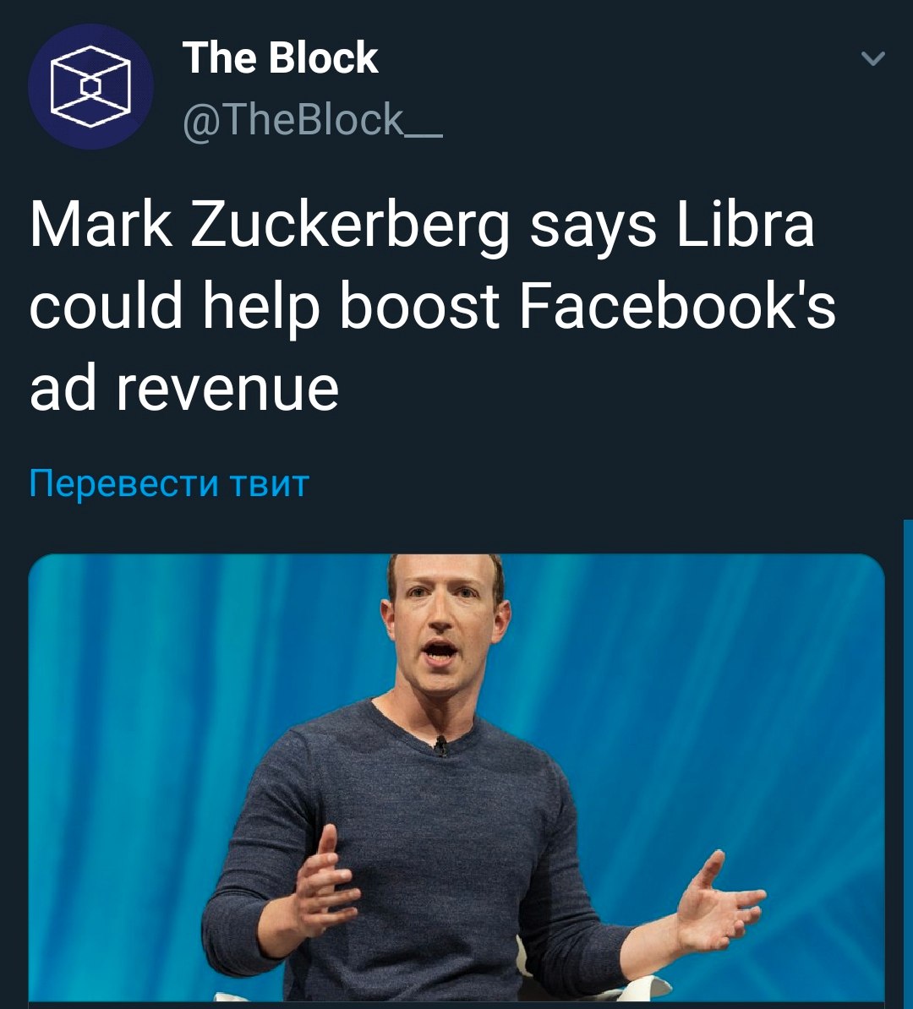
Task: Tap the words Mark Zuckerberg in the tweet
Action: (270, 226)
